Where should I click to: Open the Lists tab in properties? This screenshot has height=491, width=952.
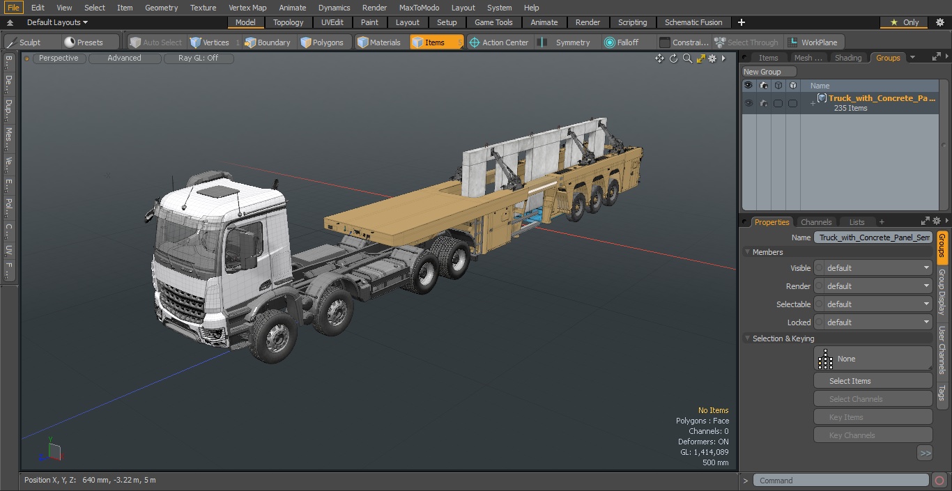(857, 222)
